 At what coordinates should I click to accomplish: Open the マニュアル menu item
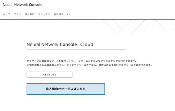(x=44, y=14)
